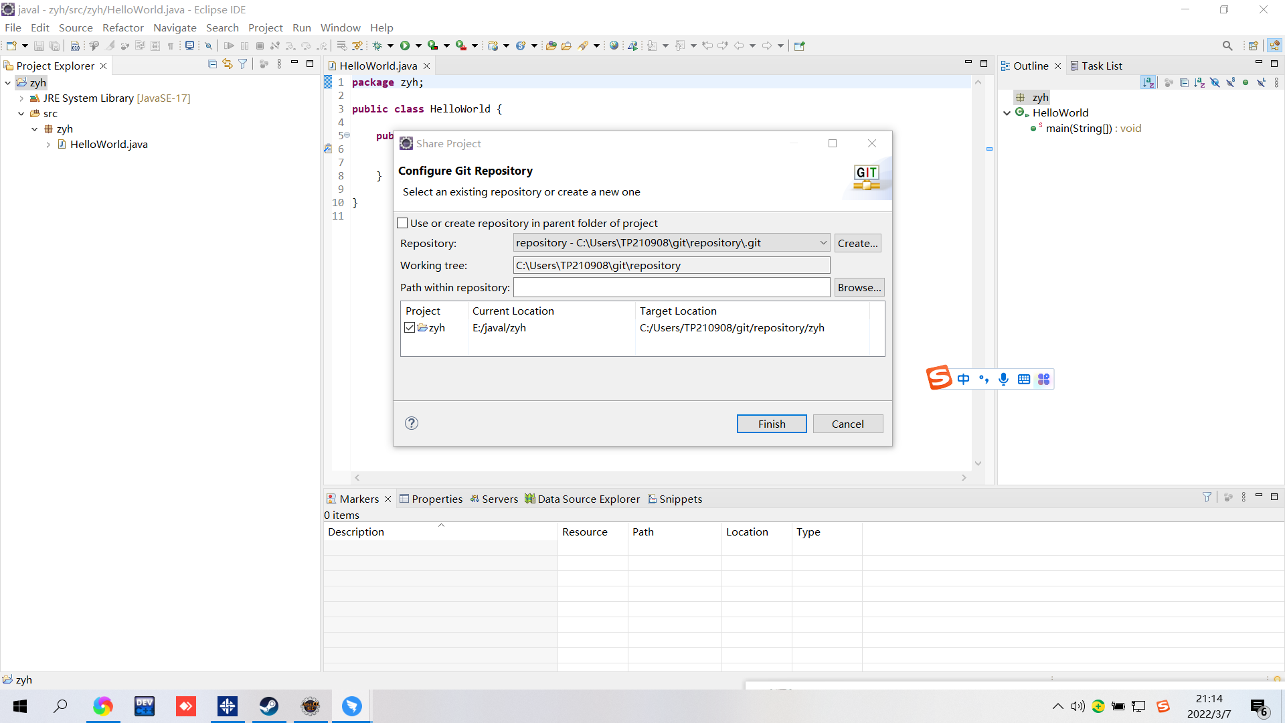
Task: Click Collapse All in Project Explorer
Action: [x=212, y=64]
